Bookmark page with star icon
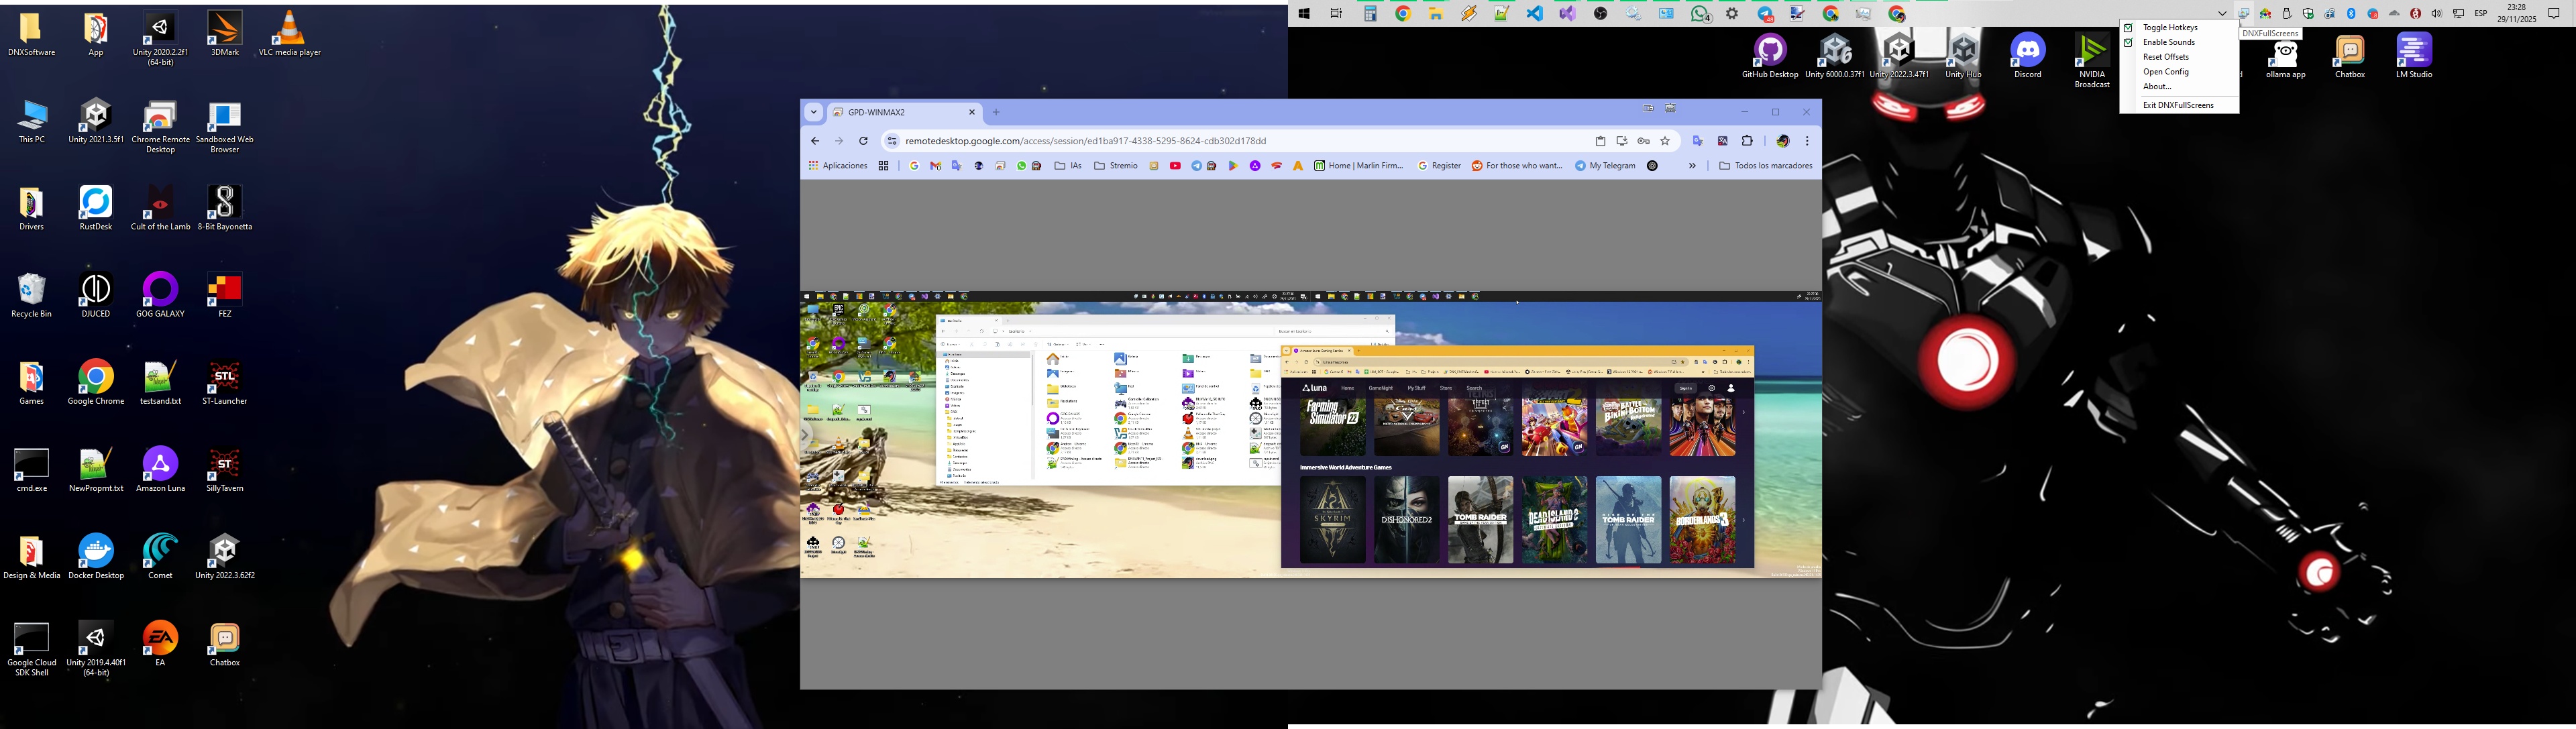Screen dimensions: 2576x729 1665,141
